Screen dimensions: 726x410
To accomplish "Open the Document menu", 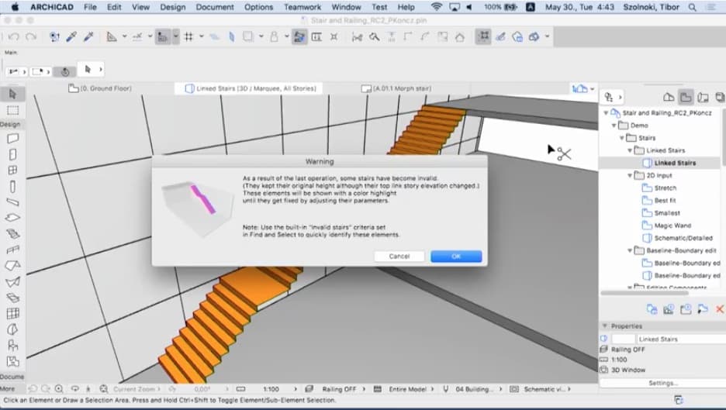I will pos(215,7).
